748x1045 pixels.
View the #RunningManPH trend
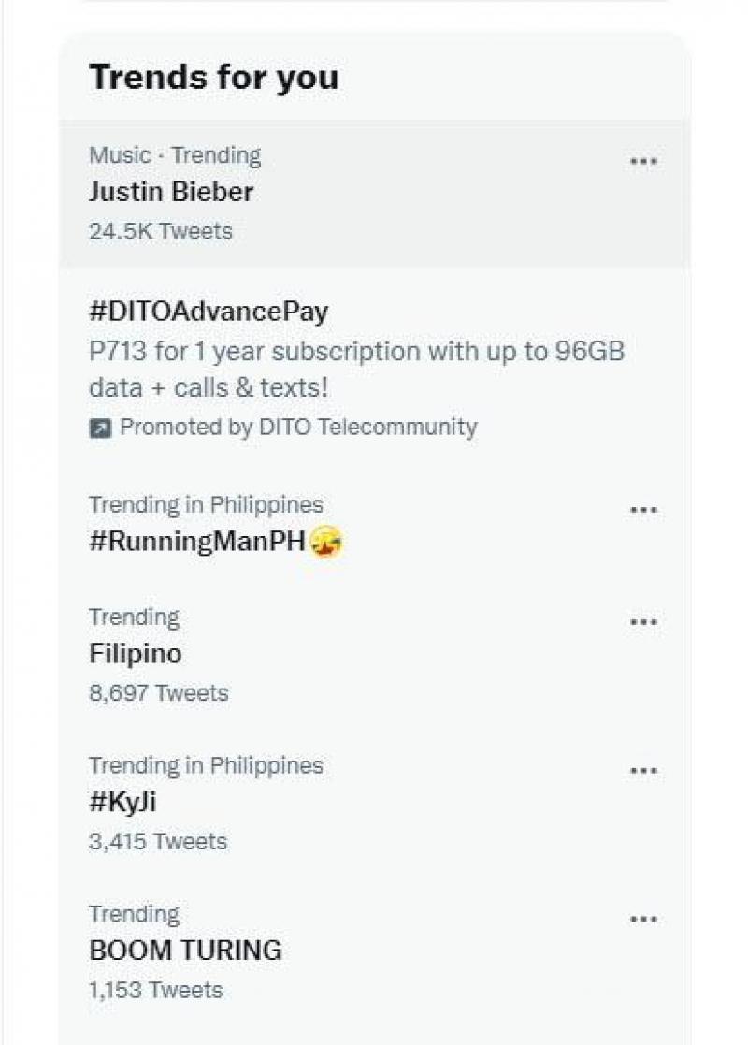pyautogui.click(x=197, y=543)
